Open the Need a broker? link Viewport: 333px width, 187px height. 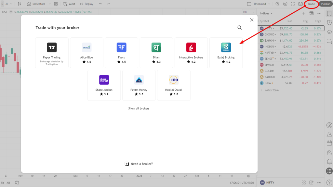click(139, 164)
